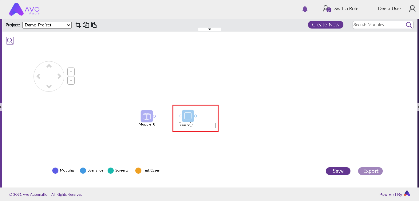
Task: Click the 'Project:' label
Action: pos(13,25)
